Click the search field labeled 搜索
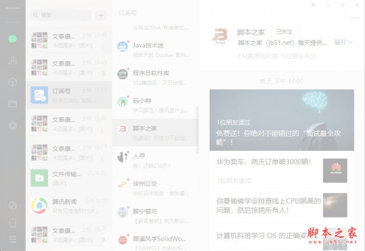This screenshot has height=251, width=365. point(61,15)
